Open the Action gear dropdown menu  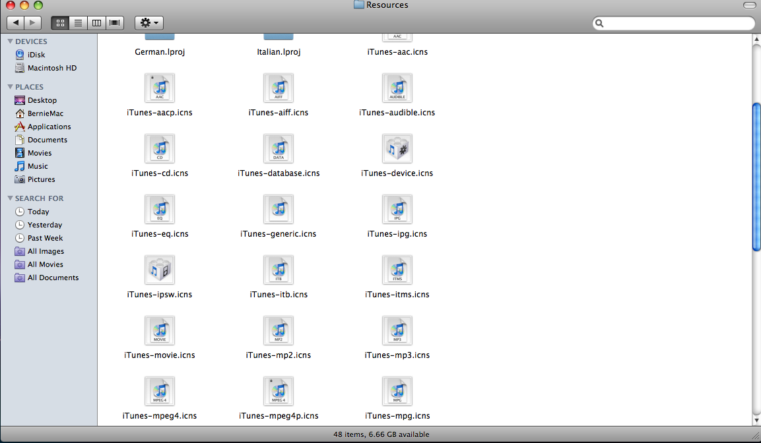[x=149, y=23]
